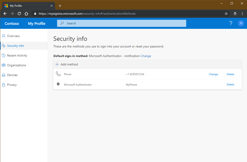The image size is (247, 162).
Task: Click the Overview person icon
Action: 3,36
